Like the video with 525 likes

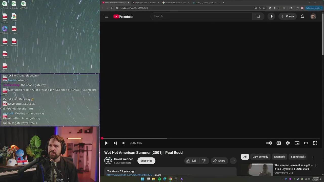(191, 161)
